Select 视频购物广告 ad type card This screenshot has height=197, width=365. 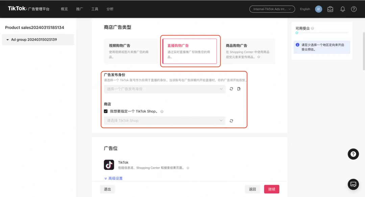pos(131,51)
